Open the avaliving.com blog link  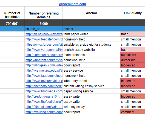[x=44, y=112]
